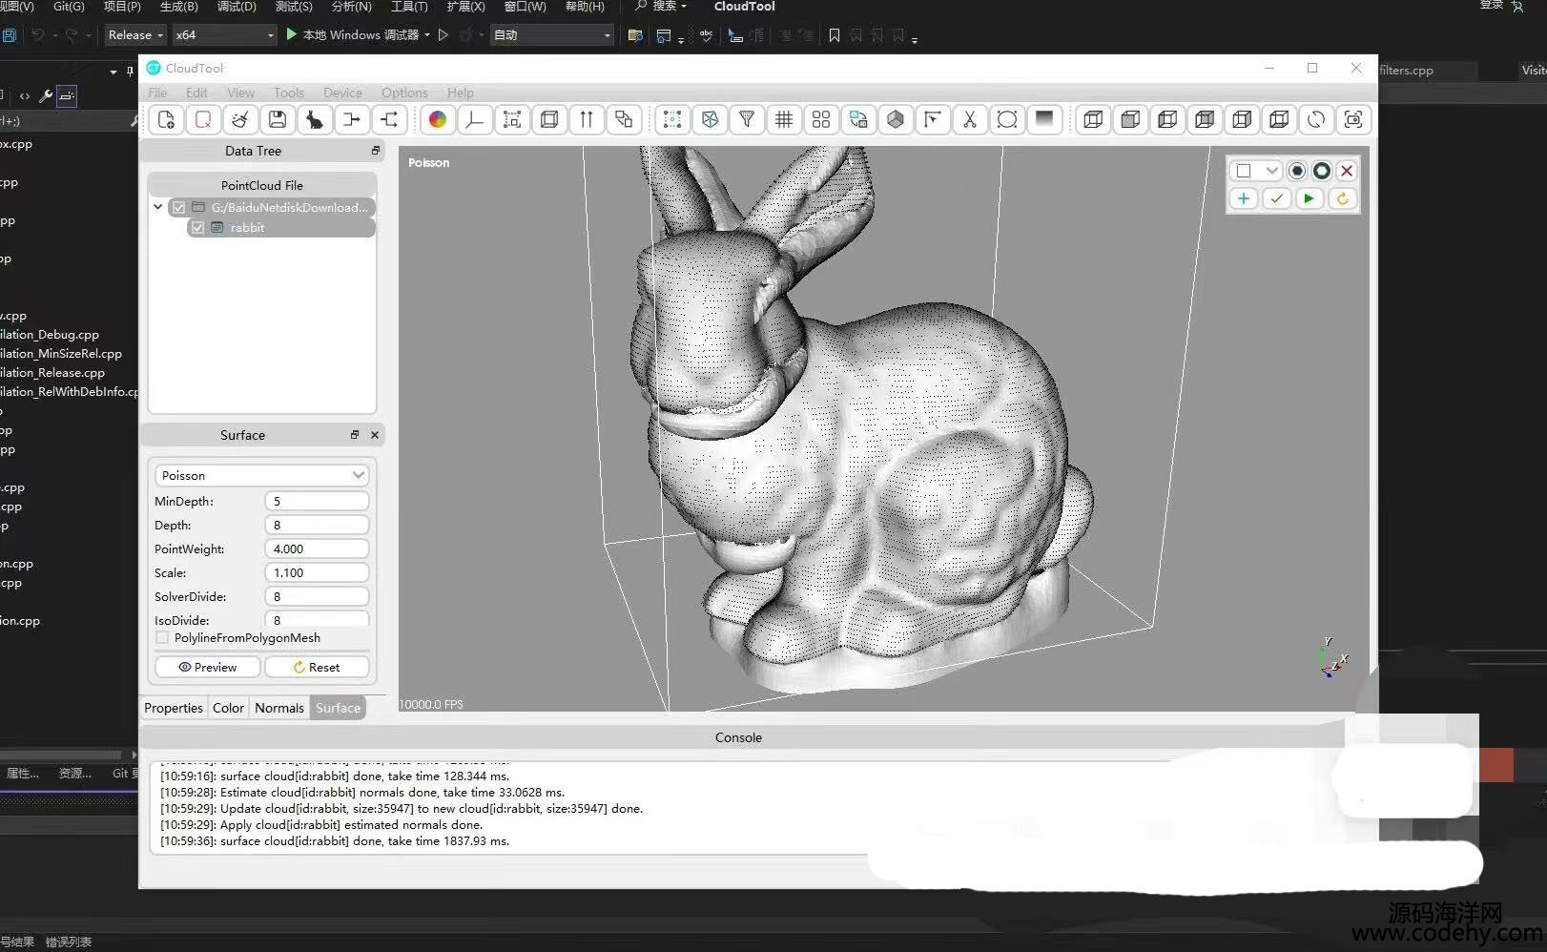
Task: Click the scissors cutting tool icon
Action: tap(970, 119)
